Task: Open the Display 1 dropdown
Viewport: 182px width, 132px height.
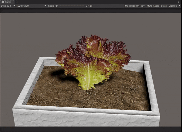Action: [8, 6]
